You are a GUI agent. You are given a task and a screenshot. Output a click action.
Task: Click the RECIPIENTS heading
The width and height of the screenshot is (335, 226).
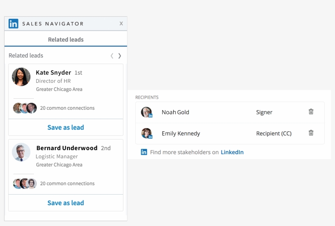pyautogui.click(x=147, y=97)
